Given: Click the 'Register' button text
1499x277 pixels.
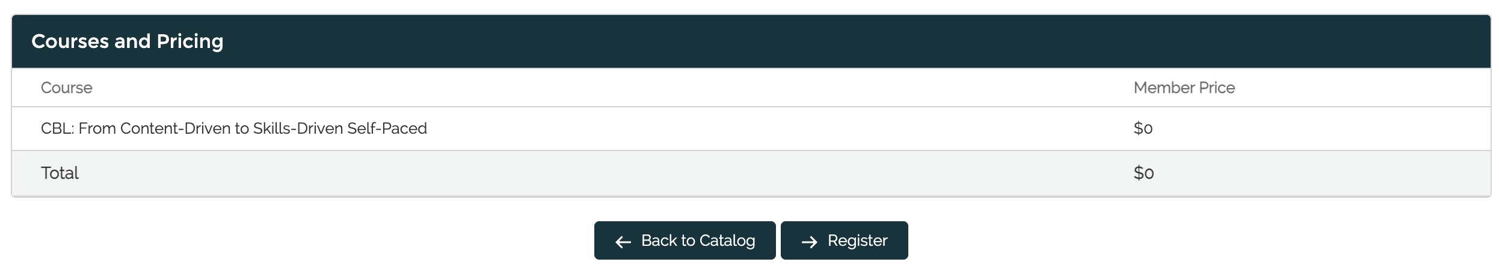Looking at the screenshot, I should click(x=857, y=240).
